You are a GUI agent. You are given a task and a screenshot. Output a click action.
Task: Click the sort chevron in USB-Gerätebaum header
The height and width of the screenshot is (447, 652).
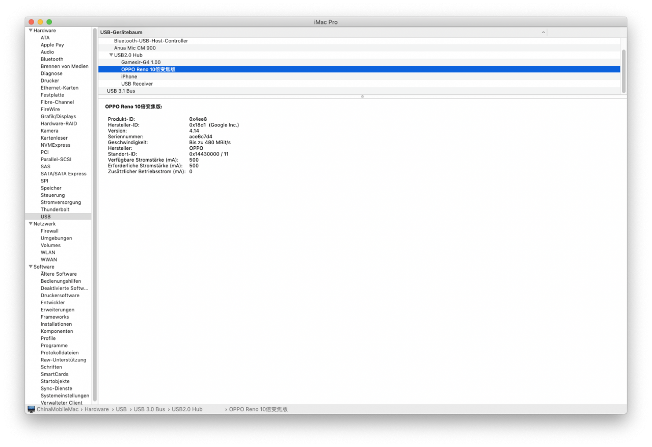543,32
